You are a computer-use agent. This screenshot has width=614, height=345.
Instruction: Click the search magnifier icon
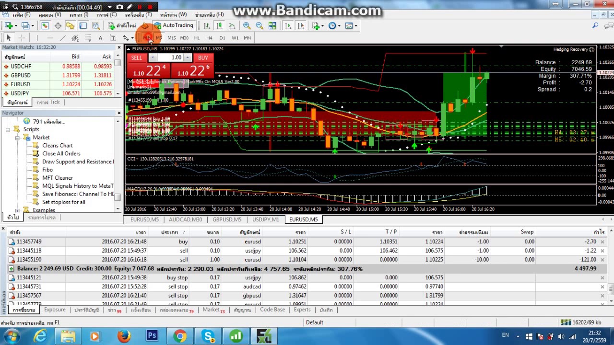click(595, 25)
